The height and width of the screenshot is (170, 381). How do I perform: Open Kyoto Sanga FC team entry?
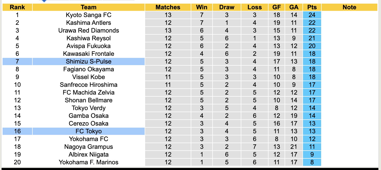point(88,15)
